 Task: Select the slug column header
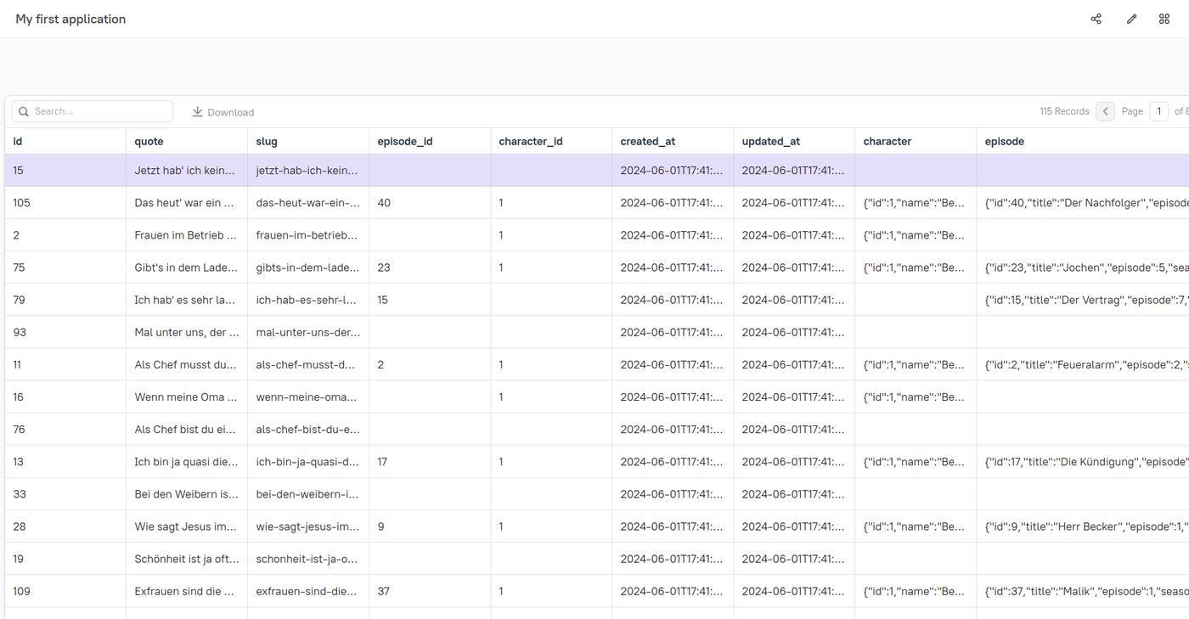click(267, 141)
